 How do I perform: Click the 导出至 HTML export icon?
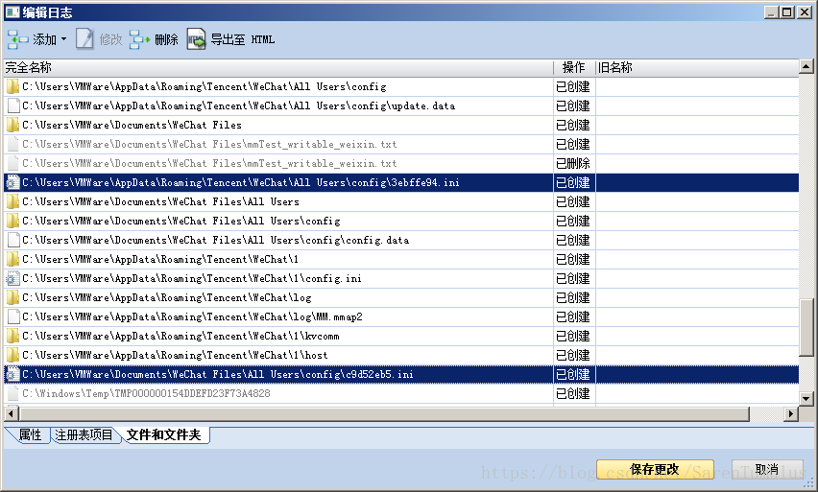pos(196,39)
